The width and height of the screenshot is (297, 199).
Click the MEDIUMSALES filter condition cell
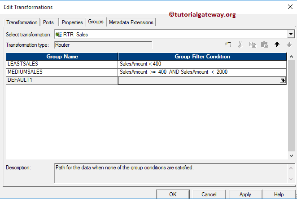point(202,72)
